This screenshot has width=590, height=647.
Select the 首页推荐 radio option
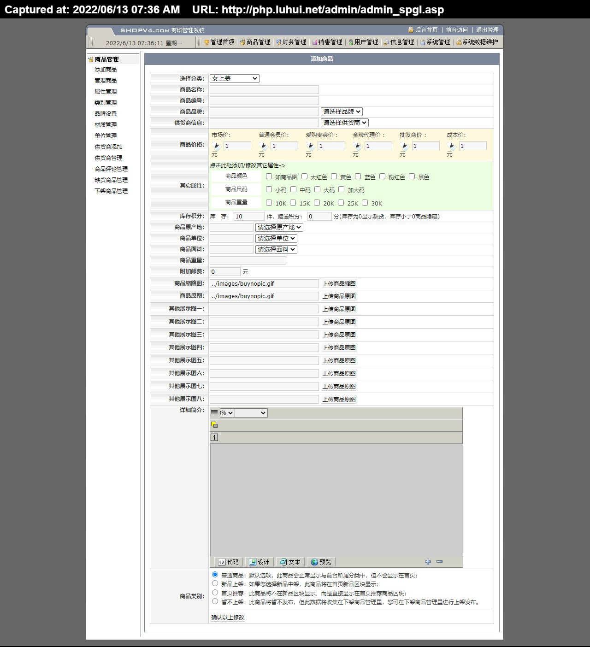(215, 593)
